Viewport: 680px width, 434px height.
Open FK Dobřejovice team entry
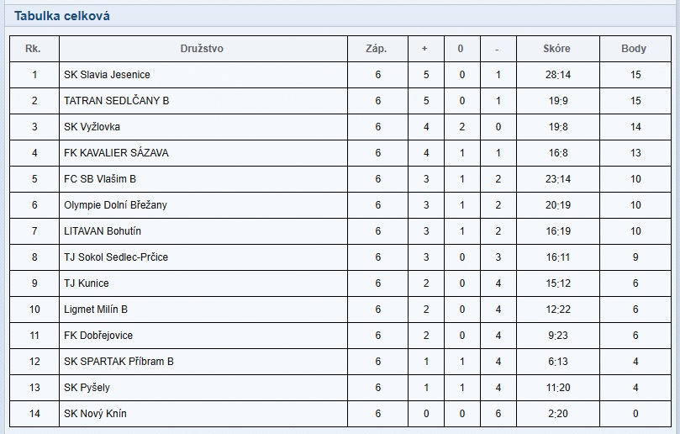[98, 336]
